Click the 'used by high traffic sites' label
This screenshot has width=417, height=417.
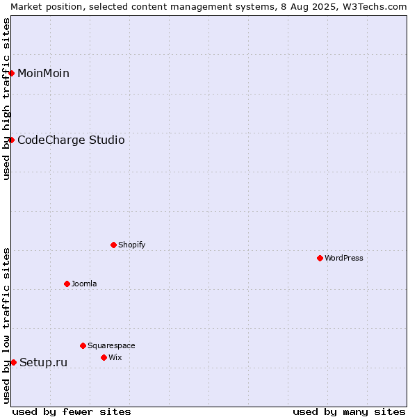pos(6,99)
